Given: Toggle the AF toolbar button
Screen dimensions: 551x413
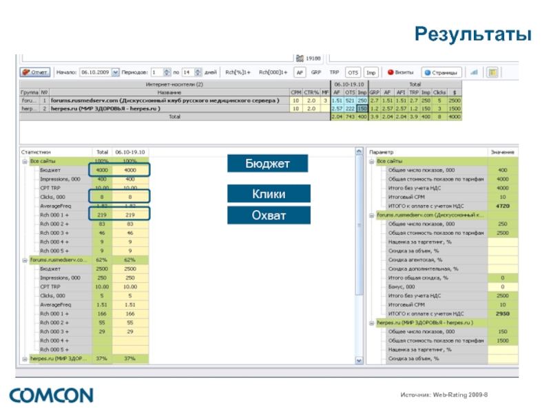Looking at the screenshot, I should [x=300, y=72].
